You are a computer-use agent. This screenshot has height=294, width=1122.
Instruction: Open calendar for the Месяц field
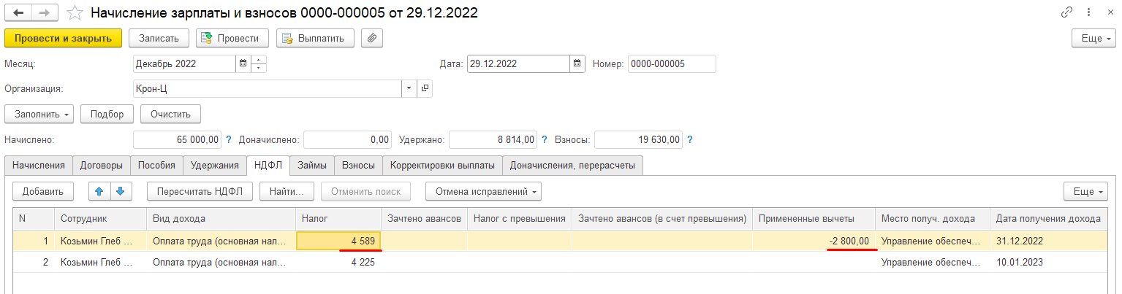coord(242,63)
